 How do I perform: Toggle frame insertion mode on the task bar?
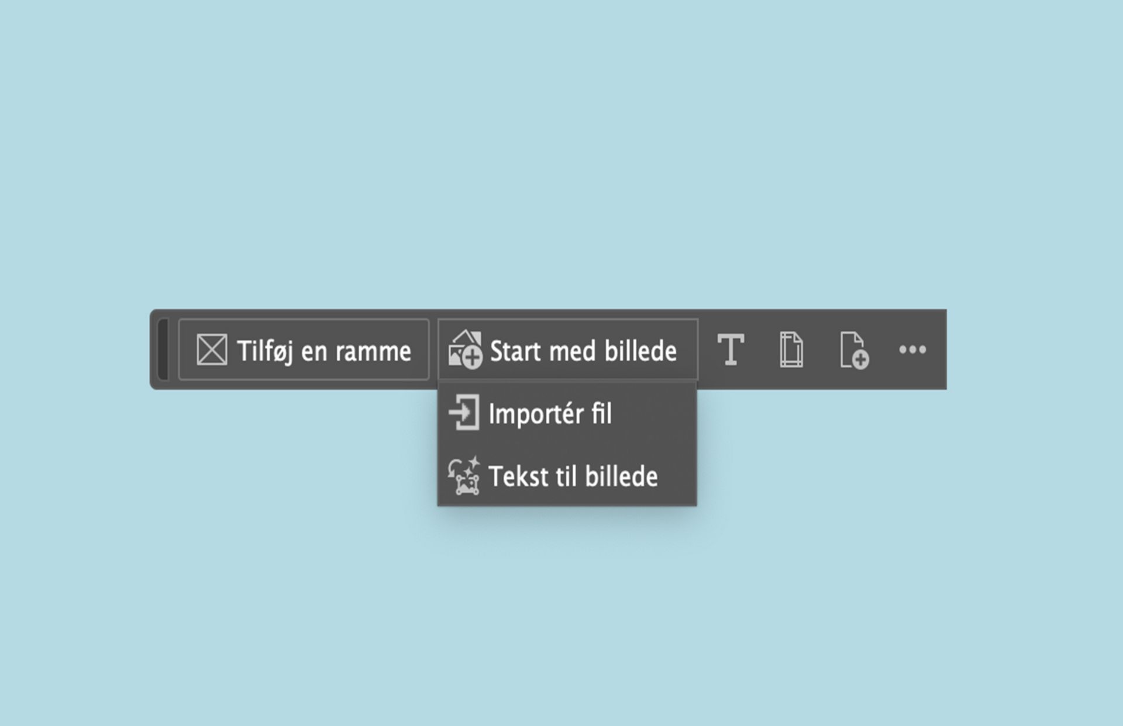pos(304,350)
